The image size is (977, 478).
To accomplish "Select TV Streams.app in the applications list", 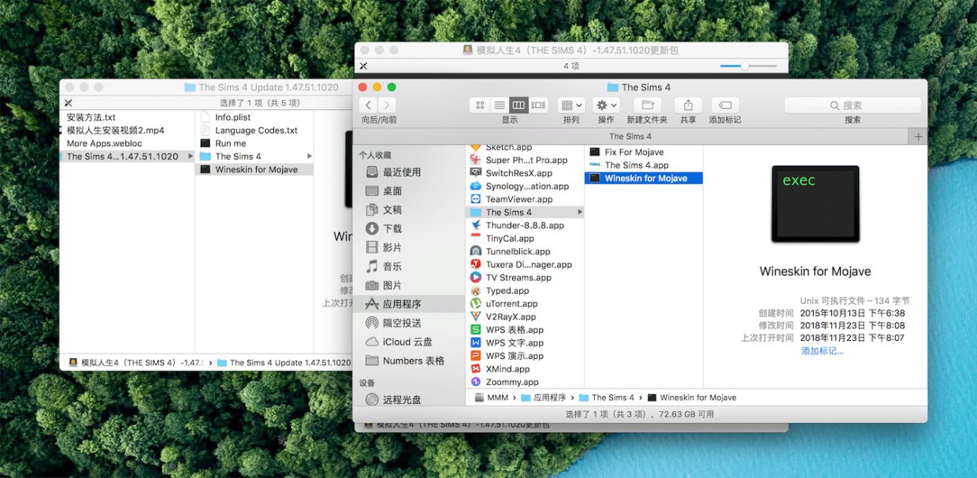I will click(526, 277).
